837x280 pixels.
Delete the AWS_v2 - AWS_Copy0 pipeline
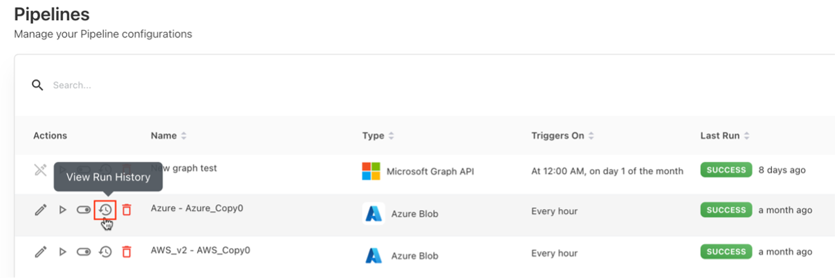[127, 252]
